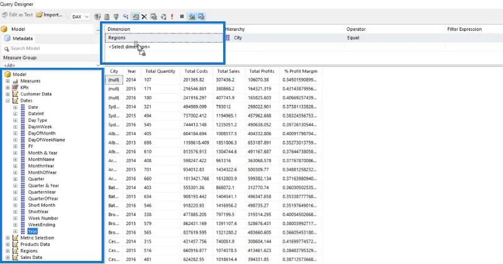Expand the Measures node

pyautogui.click(x=8, y=81)
